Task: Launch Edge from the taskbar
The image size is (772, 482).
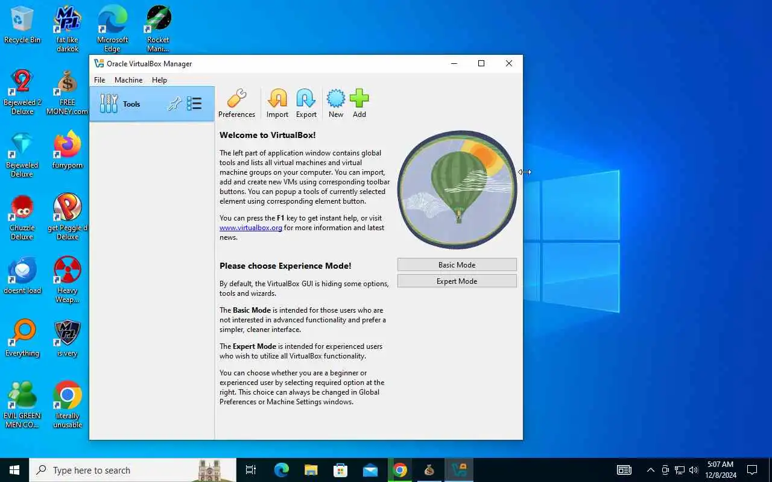Action: [282, 470]
